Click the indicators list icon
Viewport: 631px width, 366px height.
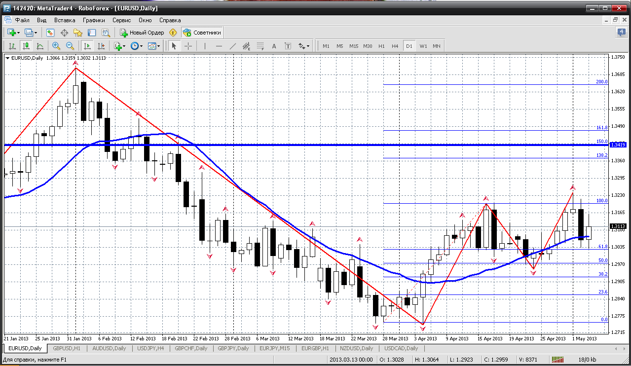pyautogui.click(x=117, y=46)
